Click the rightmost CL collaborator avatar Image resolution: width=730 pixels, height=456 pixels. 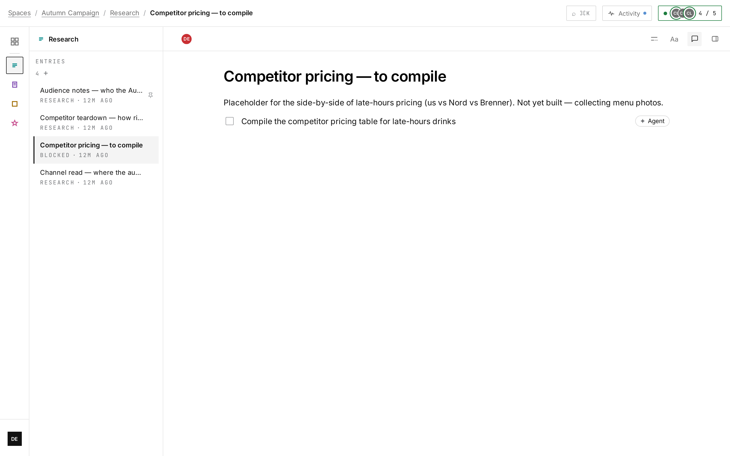coord(689,13)
